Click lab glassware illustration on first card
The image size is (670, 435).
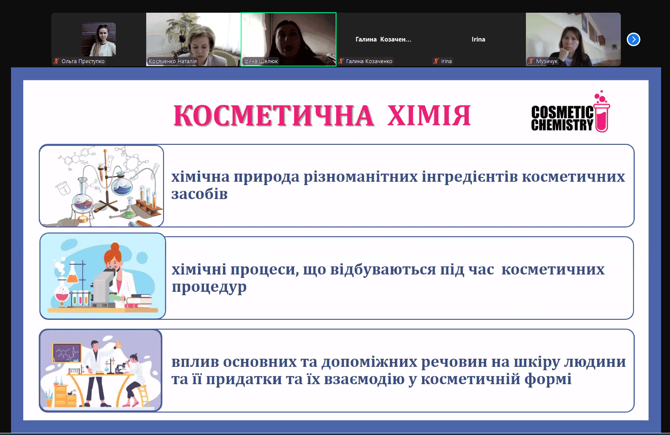tap(102, 186)
